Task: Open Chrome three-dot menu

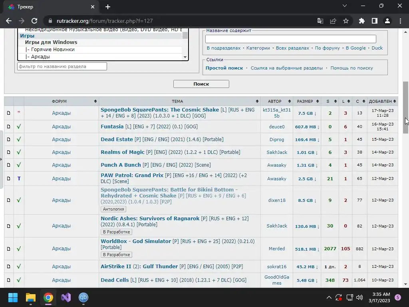Action: tap(400, 21)
